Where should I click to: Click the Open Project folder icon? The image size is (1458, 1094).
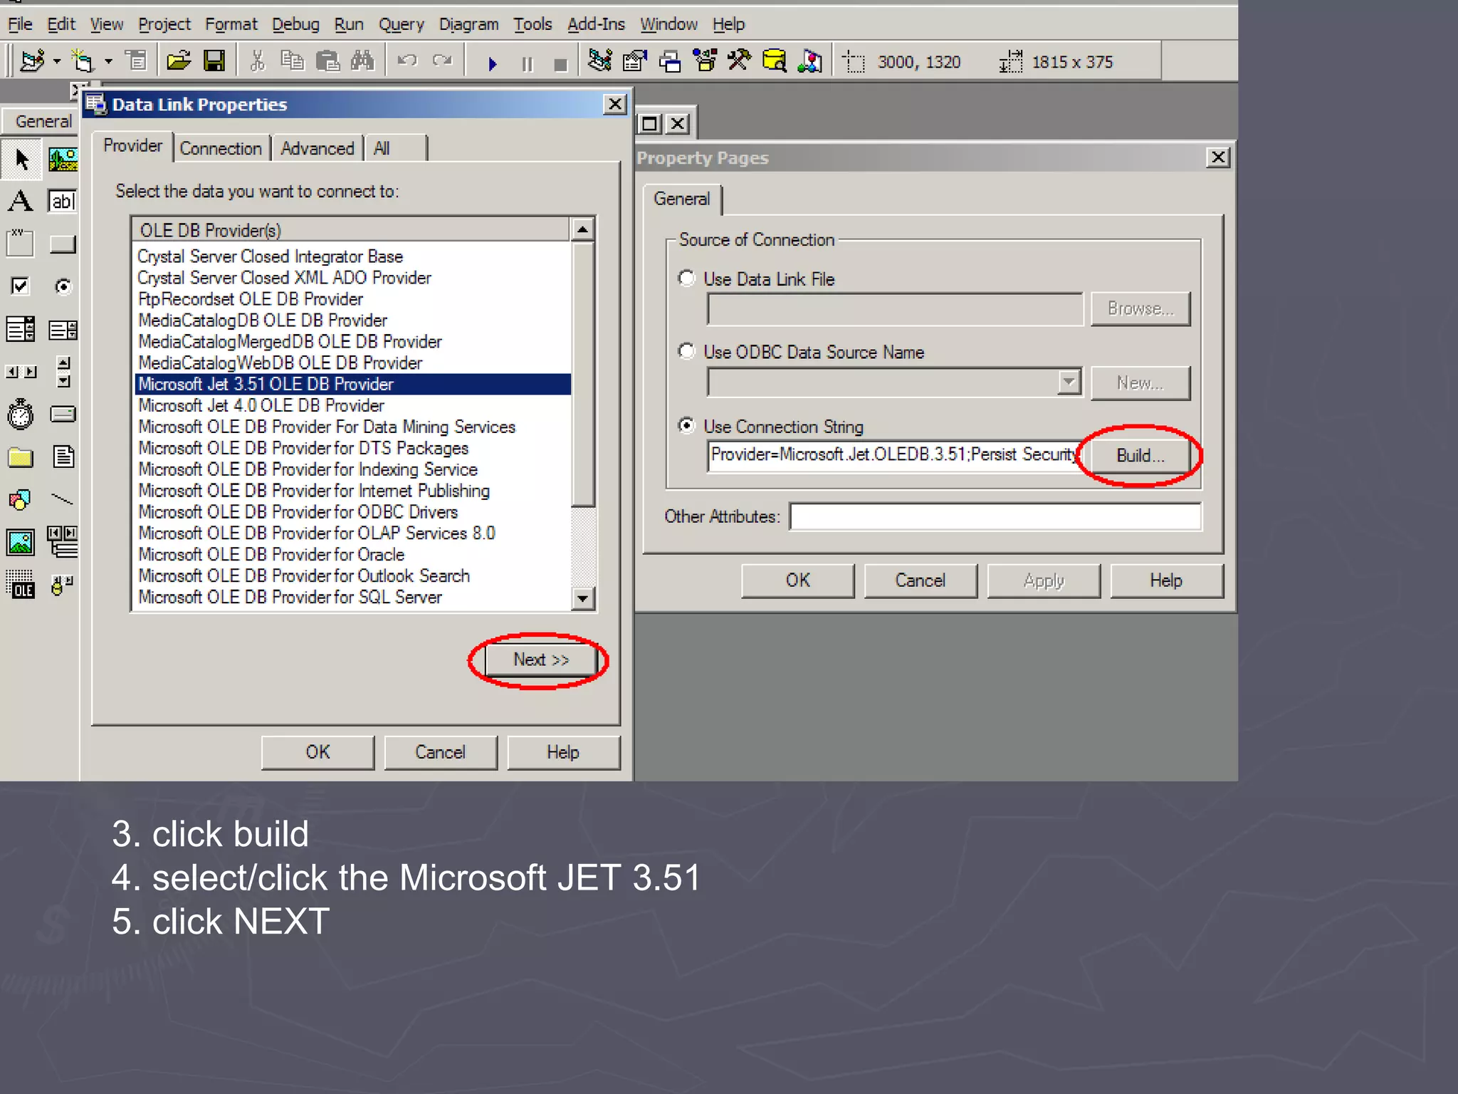pyautogui.click(x=179, y=61)
